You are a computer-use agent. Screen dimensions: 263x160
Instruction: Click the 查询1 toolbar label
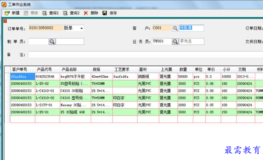tap(54, 13)
